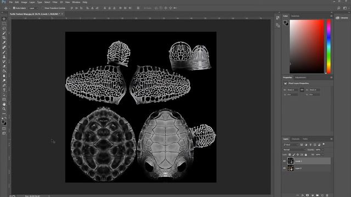Open the Color panel options menu

click(331, 16)
